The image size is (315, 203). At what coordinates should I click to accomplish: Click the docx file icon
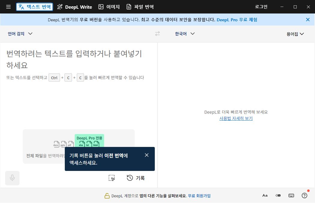point(56,144)
